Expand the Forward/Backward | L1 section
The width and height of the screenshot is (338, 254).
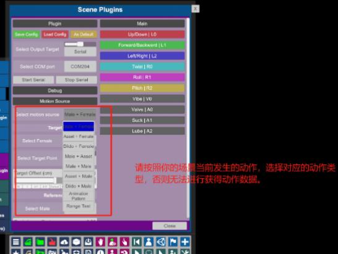point(142,45)
